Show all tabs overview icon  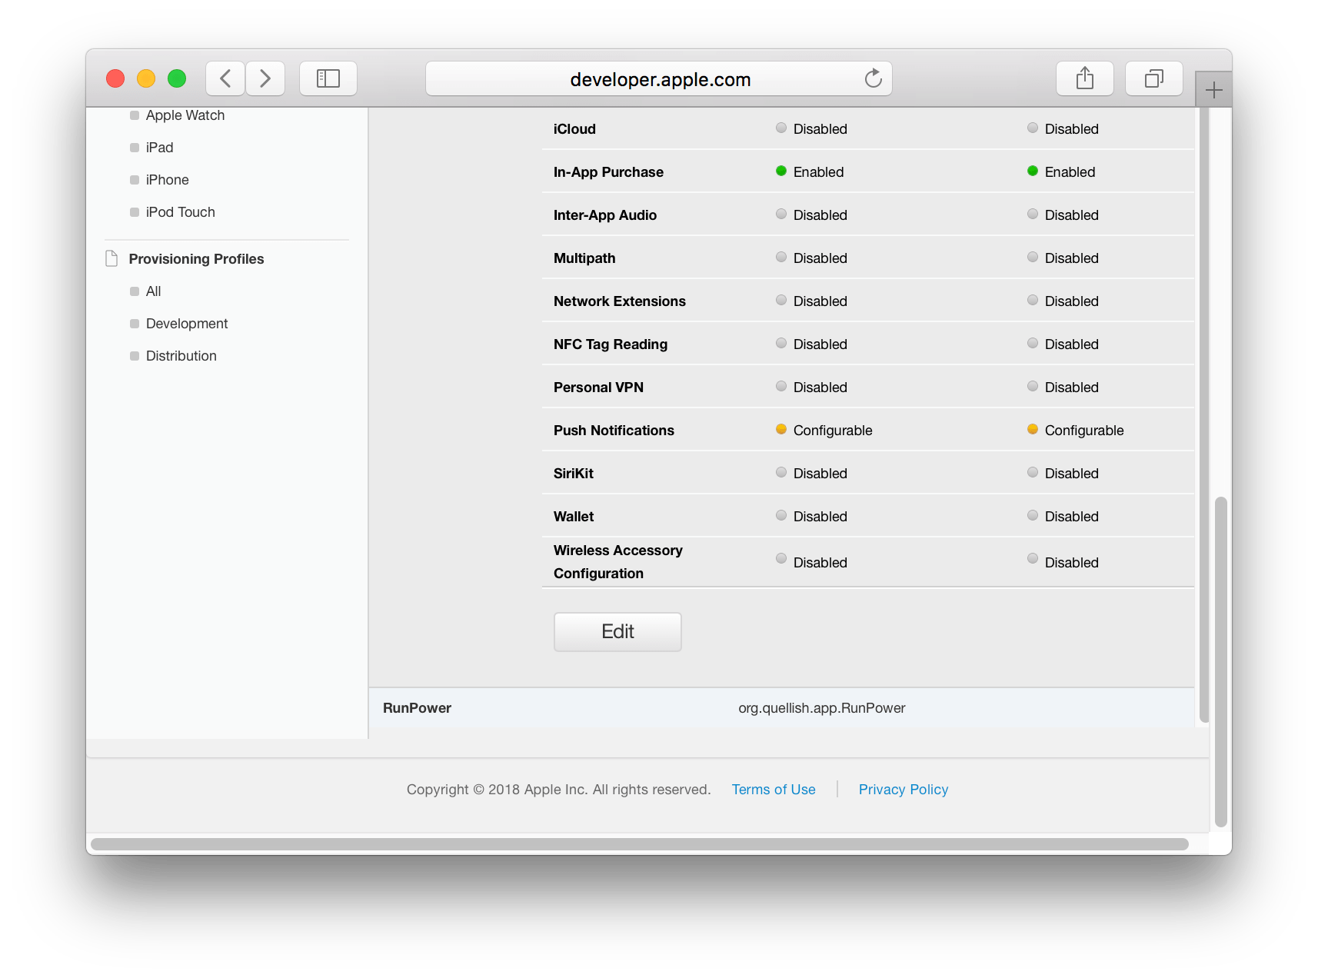click(1154, 78)
